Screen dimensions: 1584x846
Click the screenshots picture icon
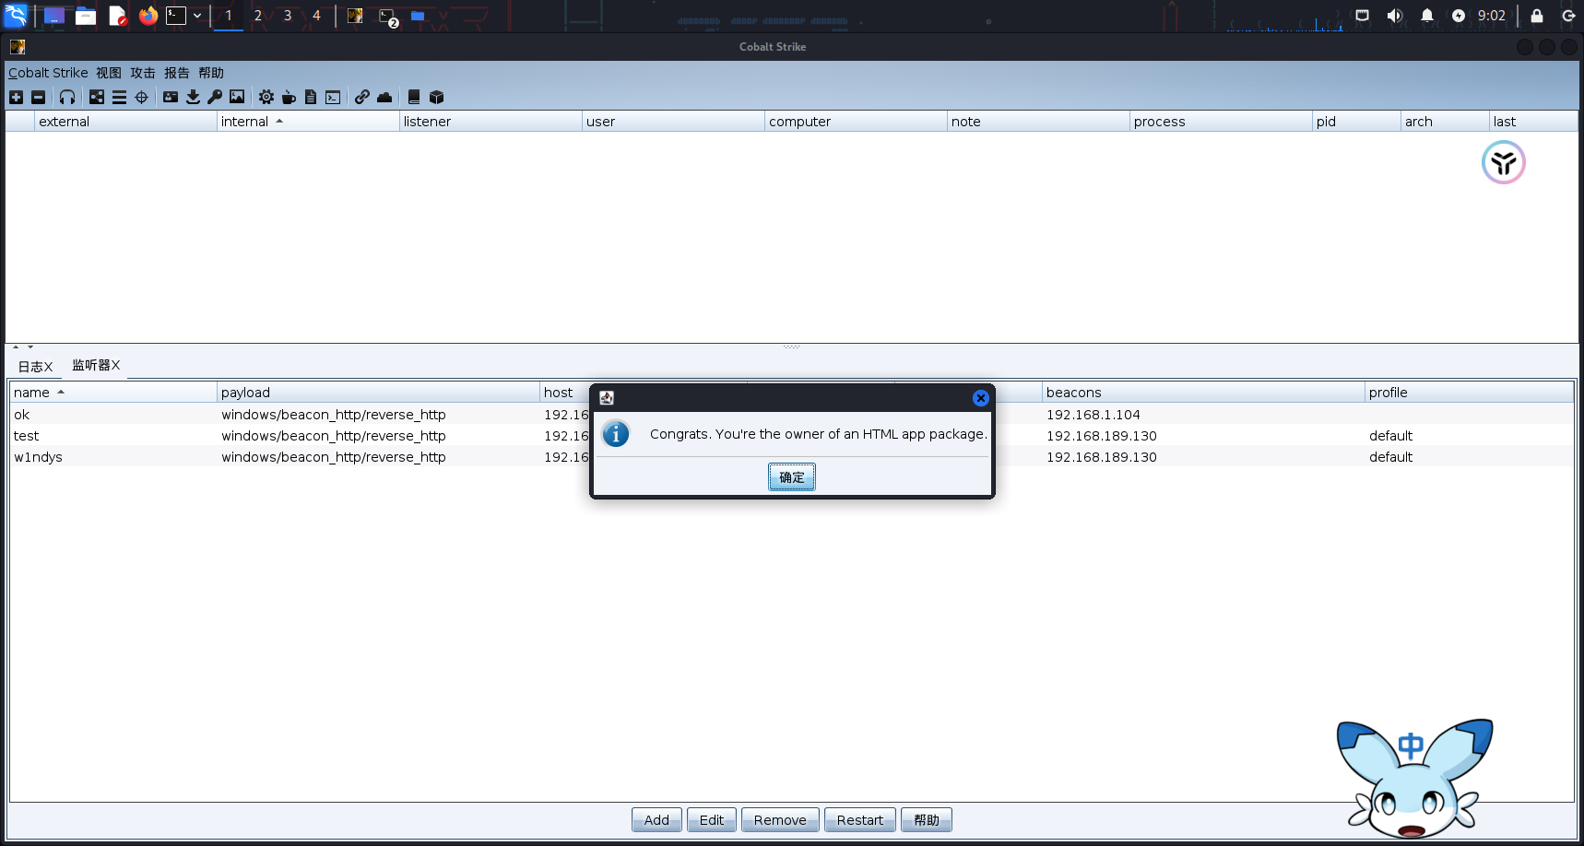(237, 97)
